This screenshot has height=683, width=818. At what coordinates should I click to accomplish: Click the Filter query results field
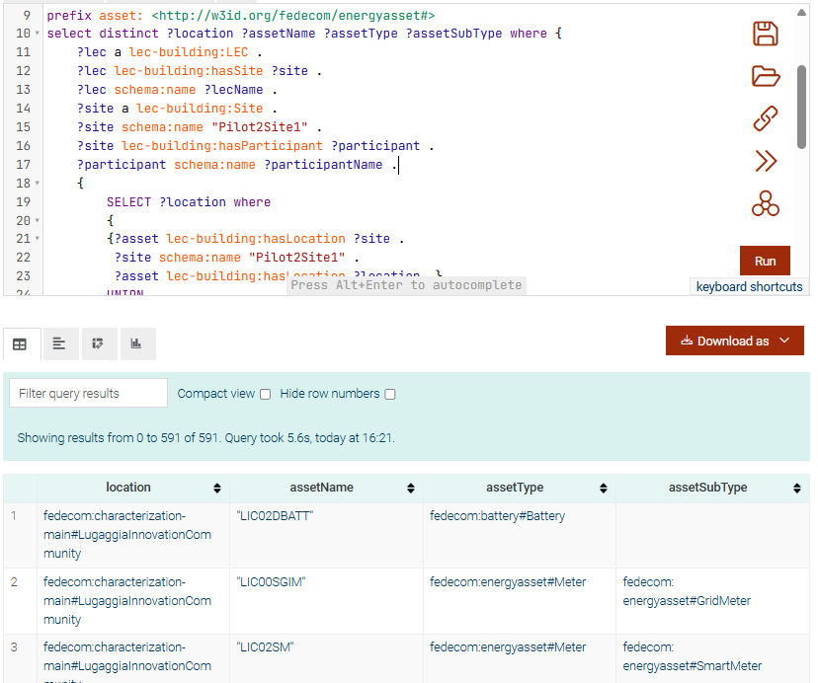(88, 393)
